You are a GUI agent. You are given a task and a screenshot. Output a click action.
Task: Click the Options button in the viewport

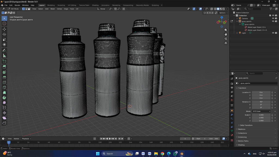[x=223, y=13]
